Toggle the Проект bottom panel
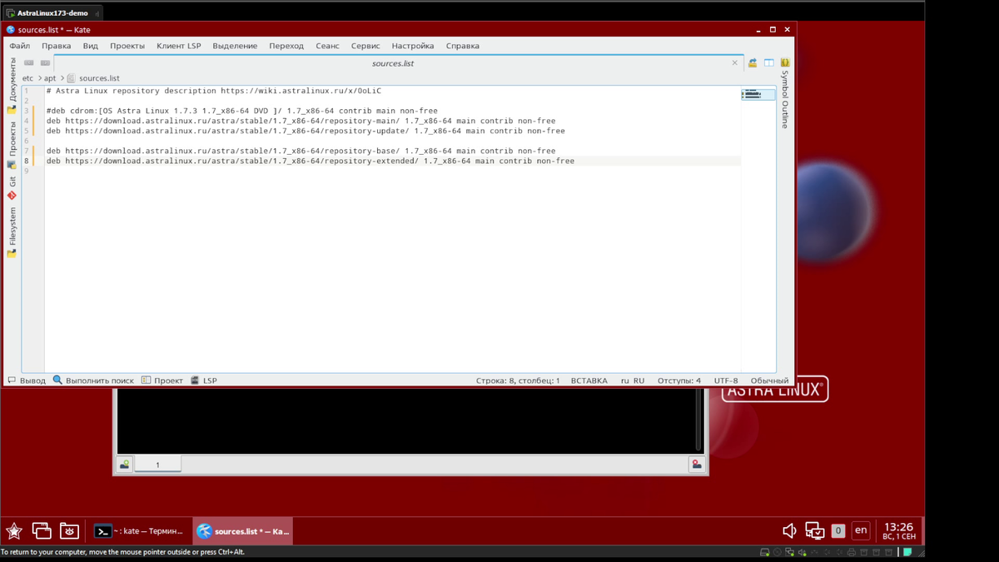 click(162, 380)
